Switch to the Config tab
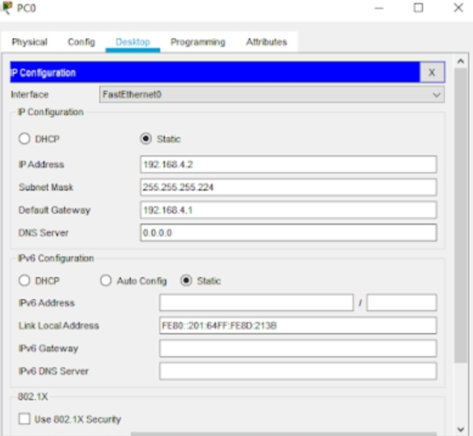The height and width of the screenshot is (436, 473). point(81,42)
